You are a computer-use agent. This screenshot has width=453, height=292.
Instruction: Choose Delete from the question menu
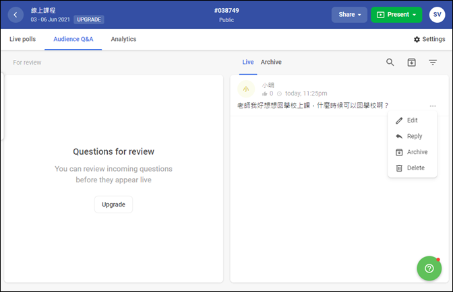413,168
